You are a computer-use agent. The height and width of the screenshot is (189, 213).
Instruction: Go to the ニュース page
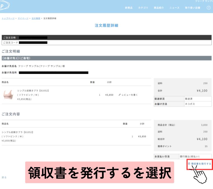[174, 8]
